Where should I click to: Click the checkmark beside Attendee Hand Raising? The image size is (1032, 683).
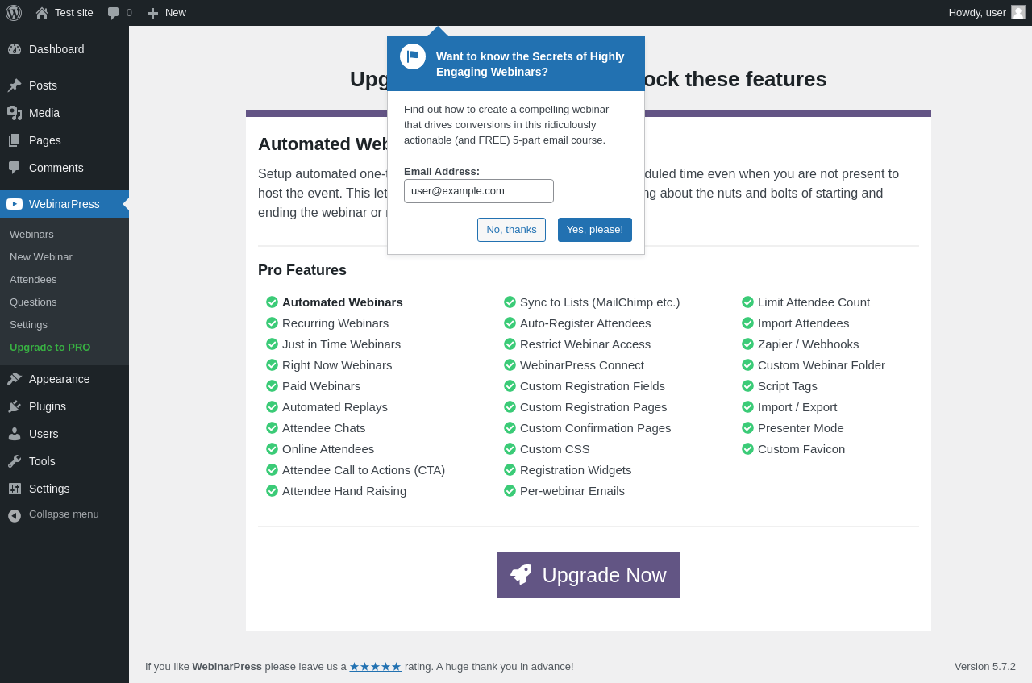point(272,491)
